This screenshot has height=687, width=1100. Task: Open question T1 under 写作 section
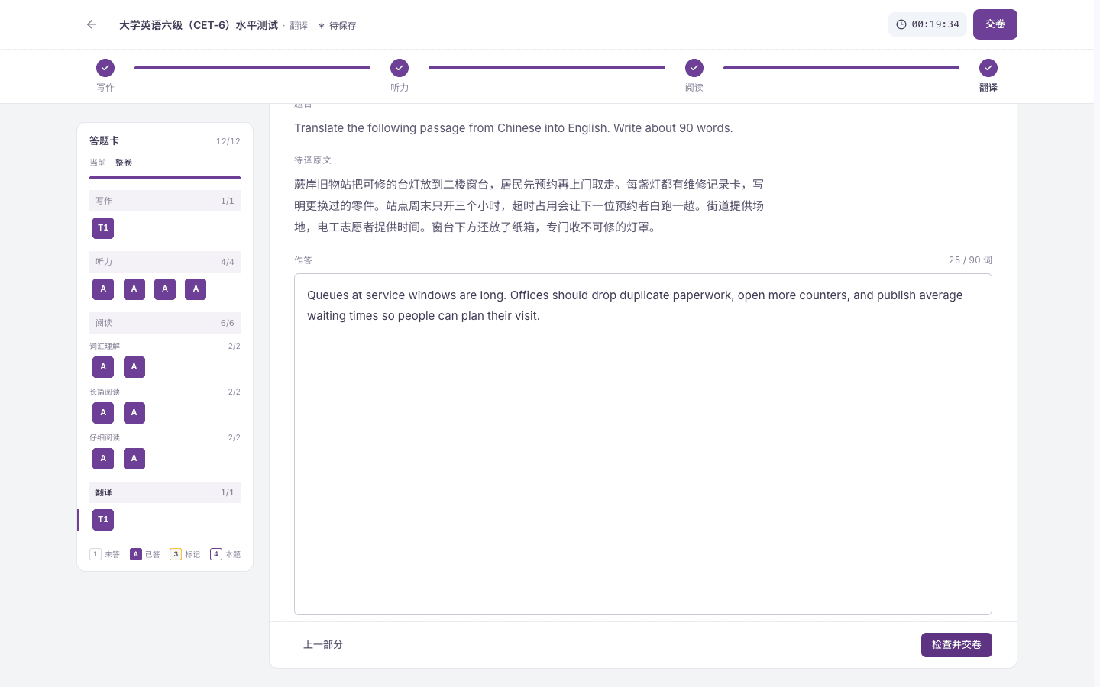click(103, 228)
